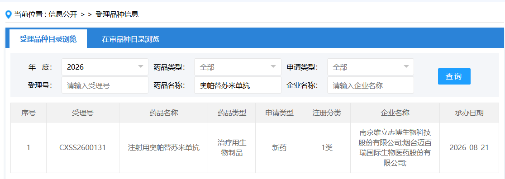The width and height of the screenshot is (505, 179).
Task: Switch to 在审品种目录浏览 tab
Action: [130, 39]
